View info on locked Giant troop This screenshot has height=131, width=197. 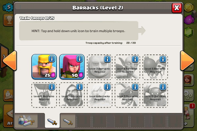tap(107, 59)
